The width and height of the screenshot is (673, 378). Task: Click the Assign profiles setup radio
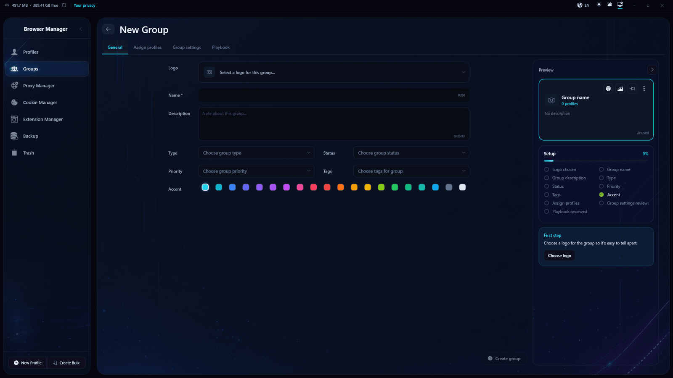click(x=546, y=203)
